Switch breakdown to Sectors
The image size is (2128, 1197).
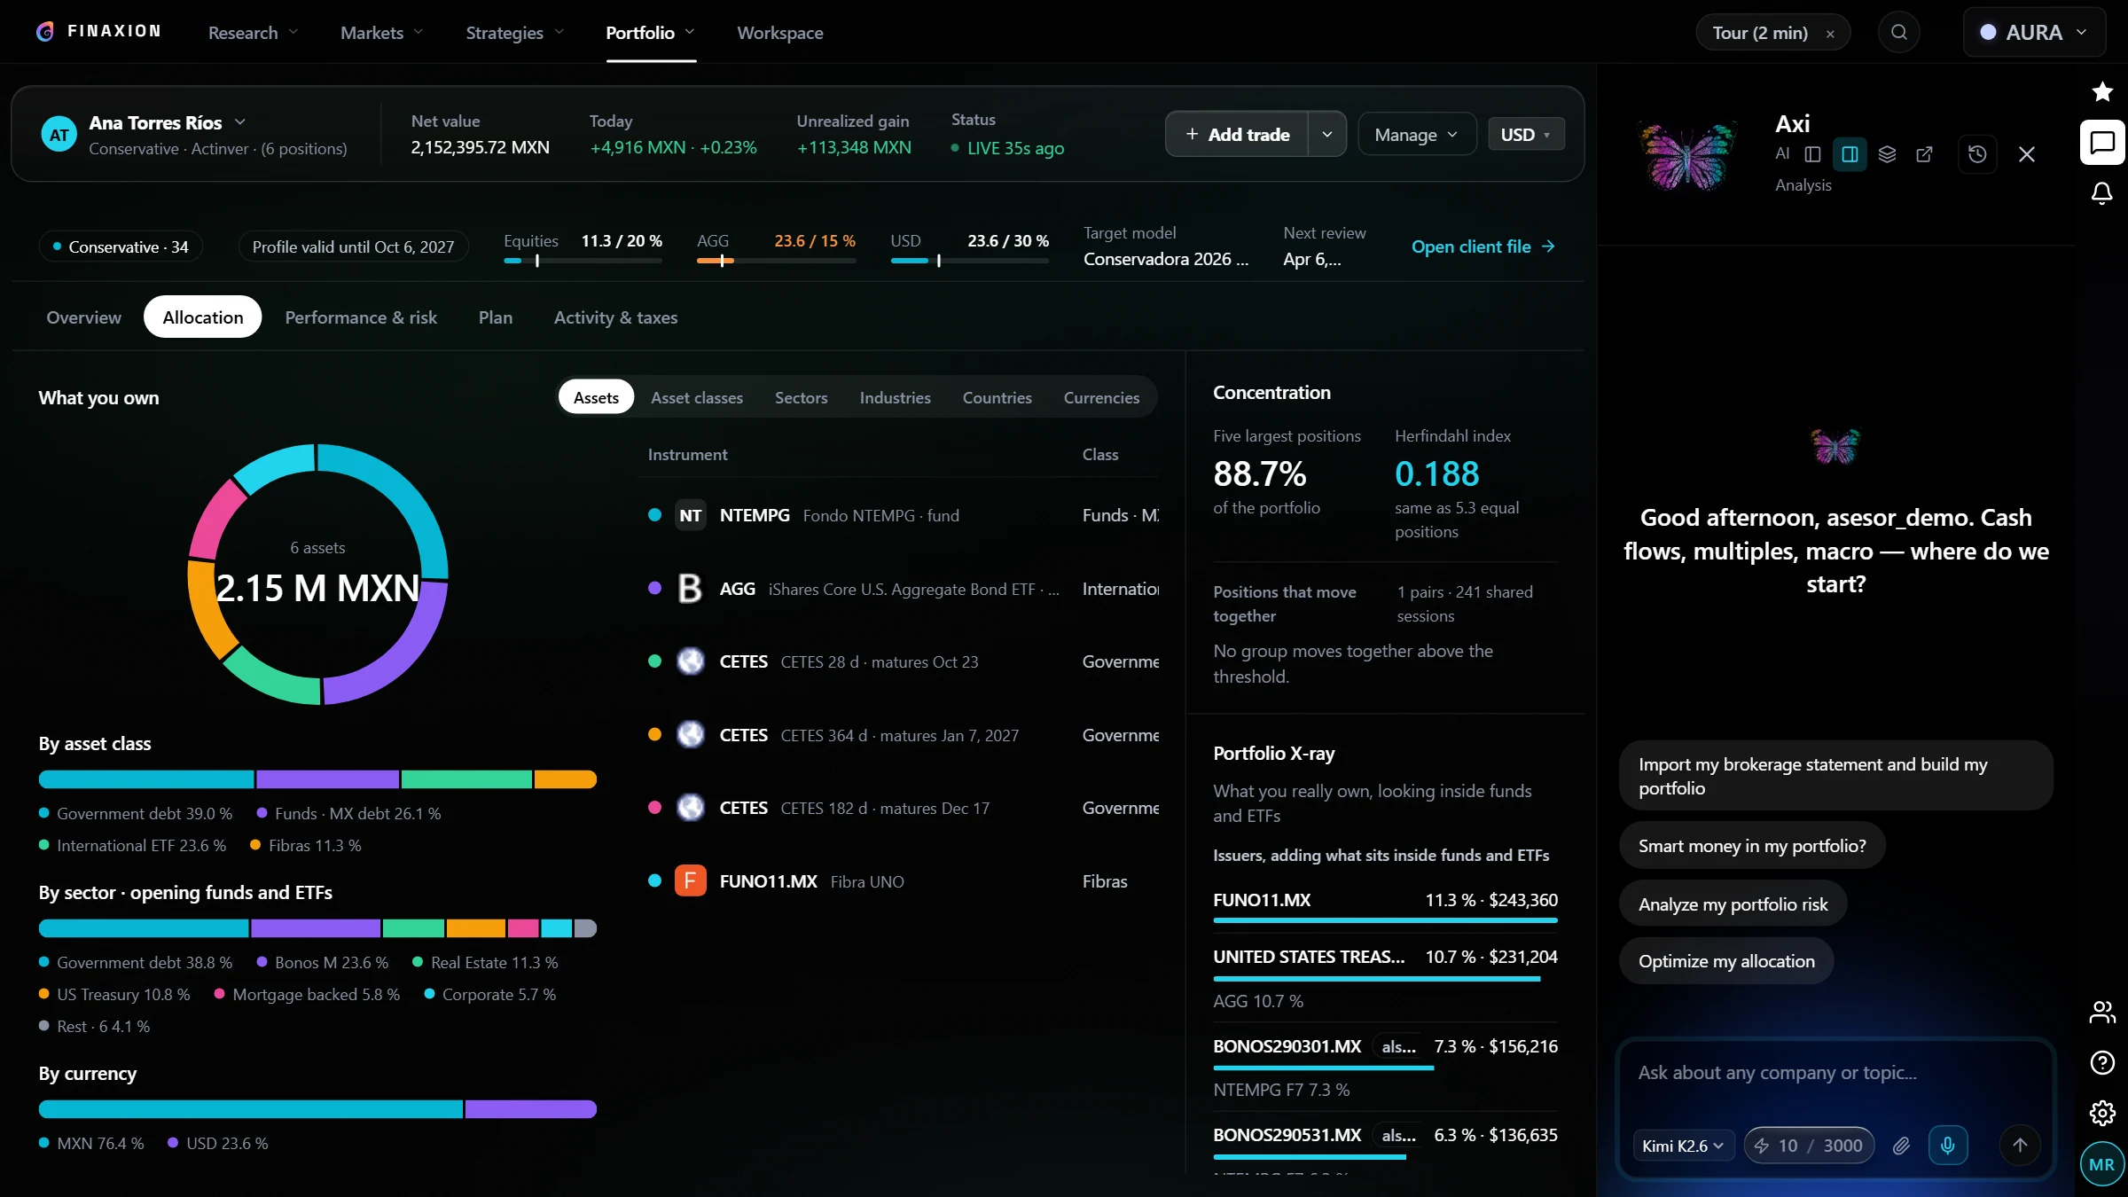pyautogui.click(x=801, y=397)
